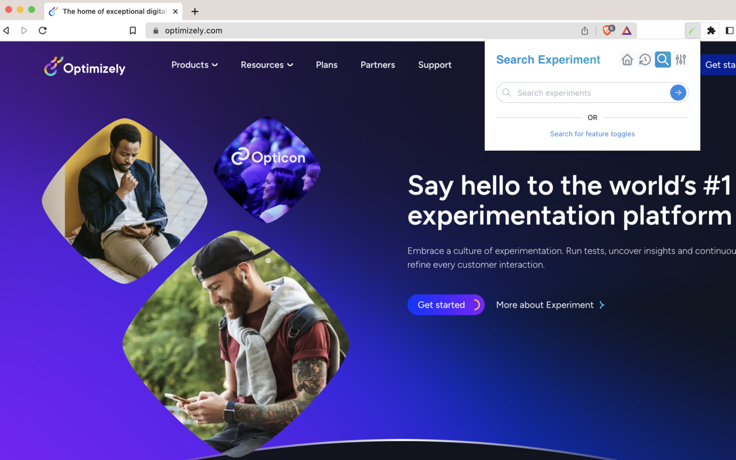Open the Brave Rewards triangle icon
Image resolution: width=736 pixels, height=460 pixels.
(x=627, y=30)
